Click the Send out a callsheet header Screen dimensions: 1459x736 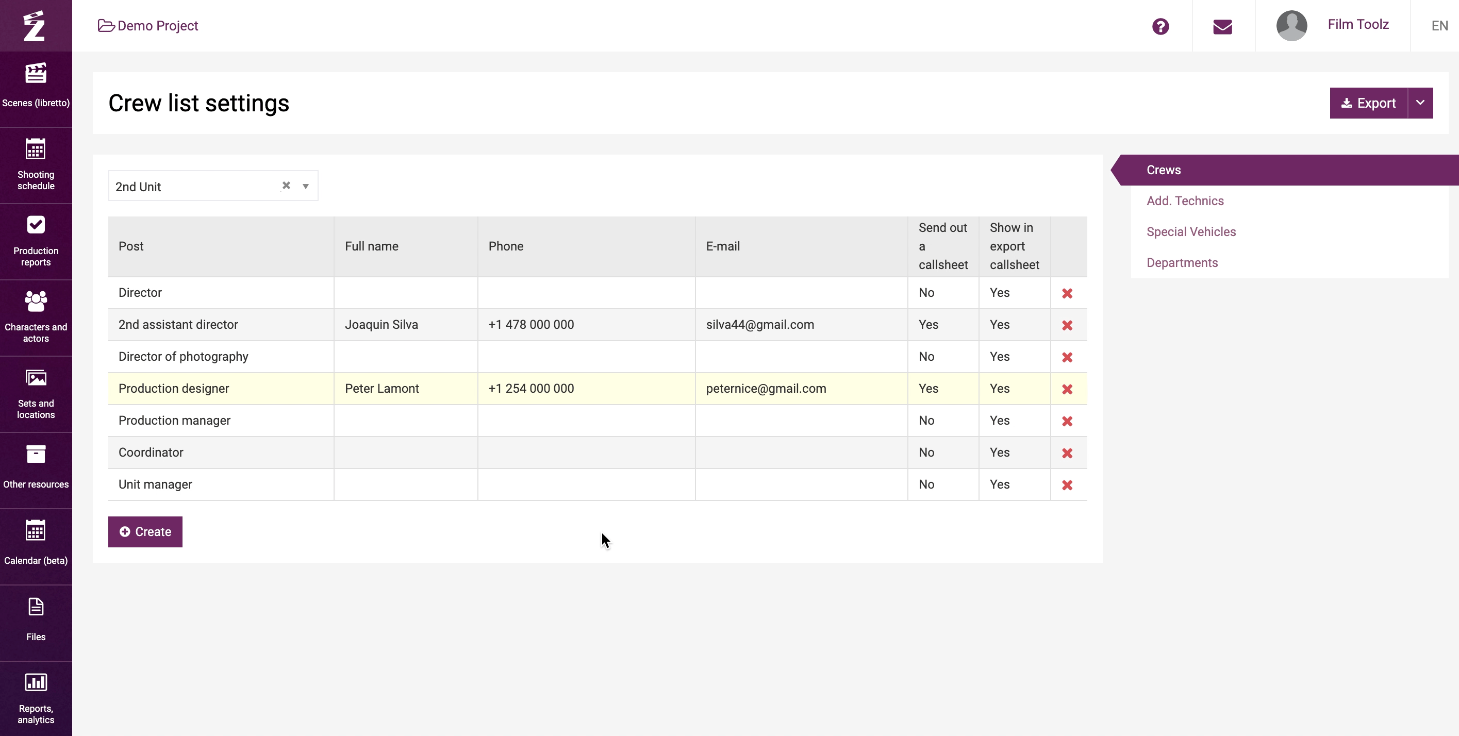click(943, 246)
